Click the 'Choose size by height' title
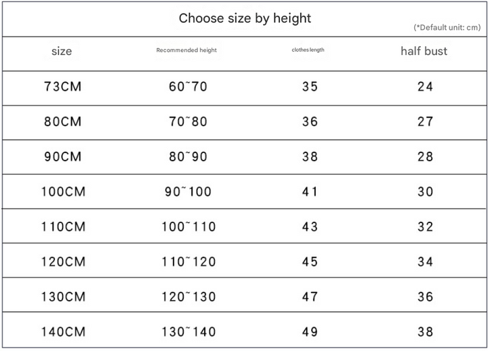Image resolution: width=488 pixels, height=351 pixels. [x=245, y=18]
